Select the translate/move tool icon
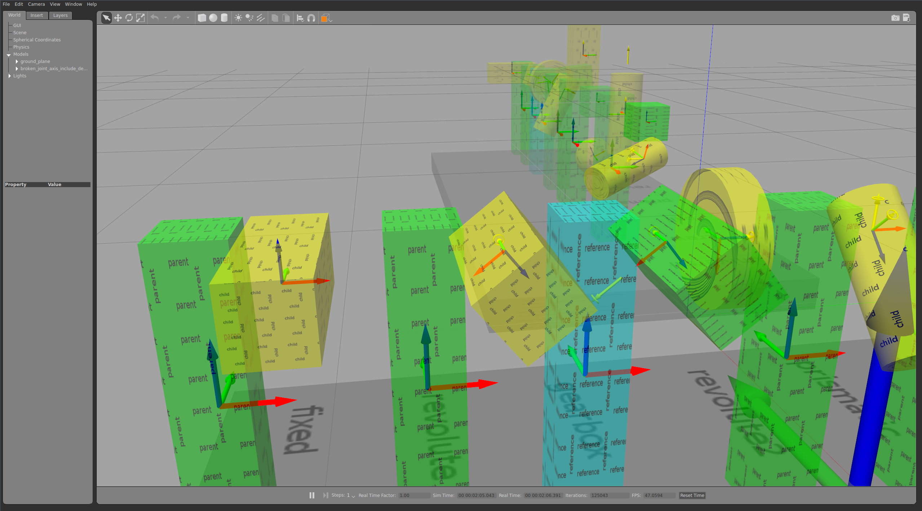 click(x=116, y=18)
